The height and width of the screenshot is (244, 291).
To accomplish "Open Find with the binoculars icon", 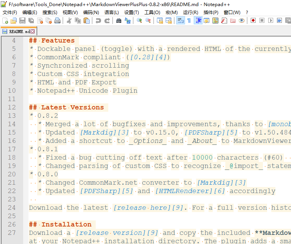I will [x=119, y=21].
